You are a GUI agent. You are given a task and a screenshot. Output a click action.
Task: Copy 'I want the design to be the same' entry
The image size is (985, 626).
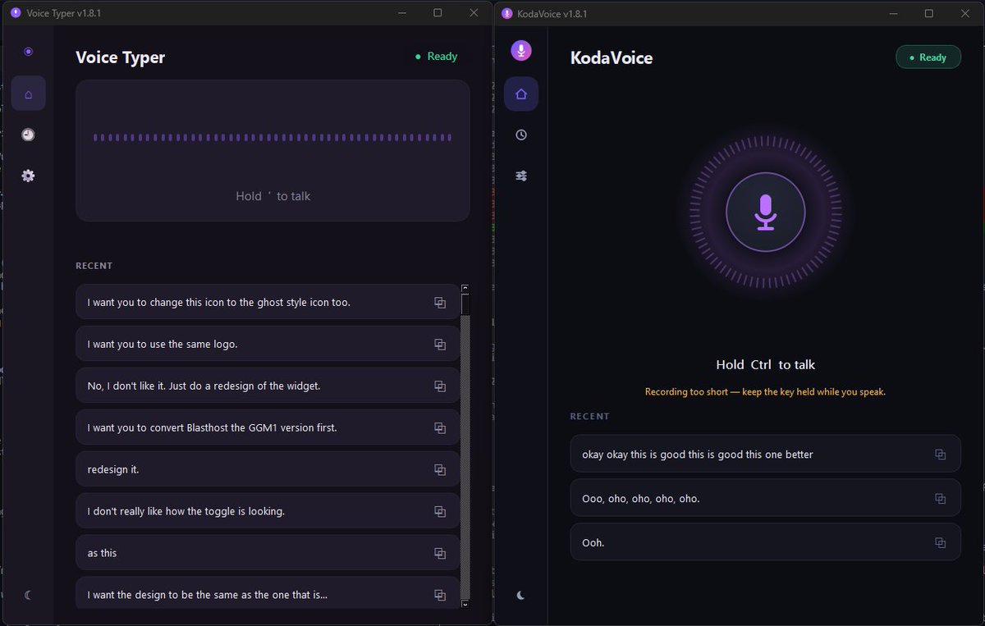click(440, 596)
